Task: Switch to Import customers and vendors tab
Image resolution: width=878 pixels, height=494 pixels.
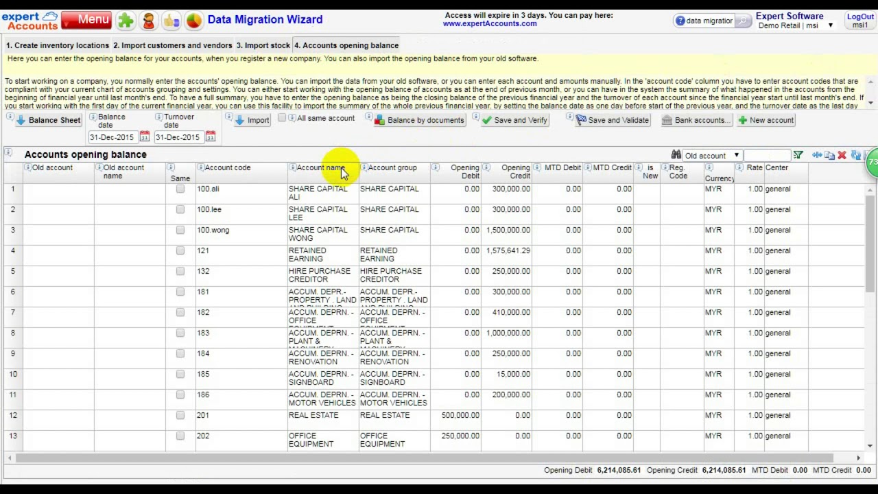Action: (x=172, y=45)
